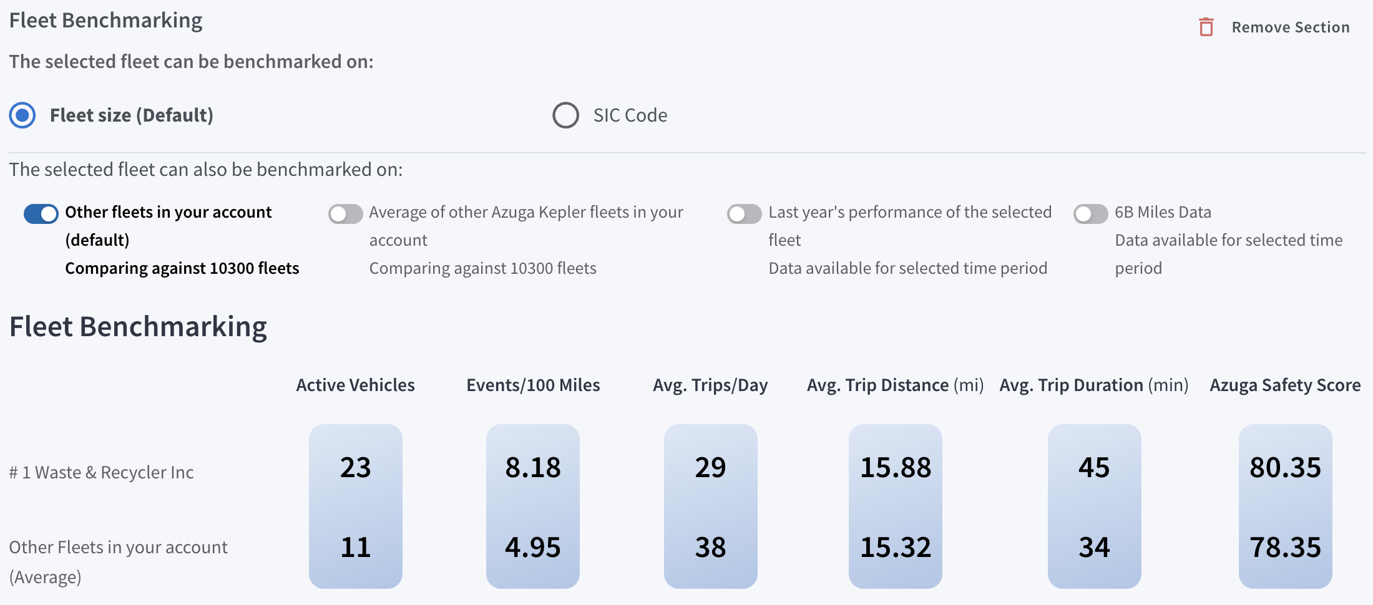Image resolution: width=1373 pixels, height=605 pixels.
Task: Click Other Fleets in your account (Average) label
Action: tap(118, 548)
